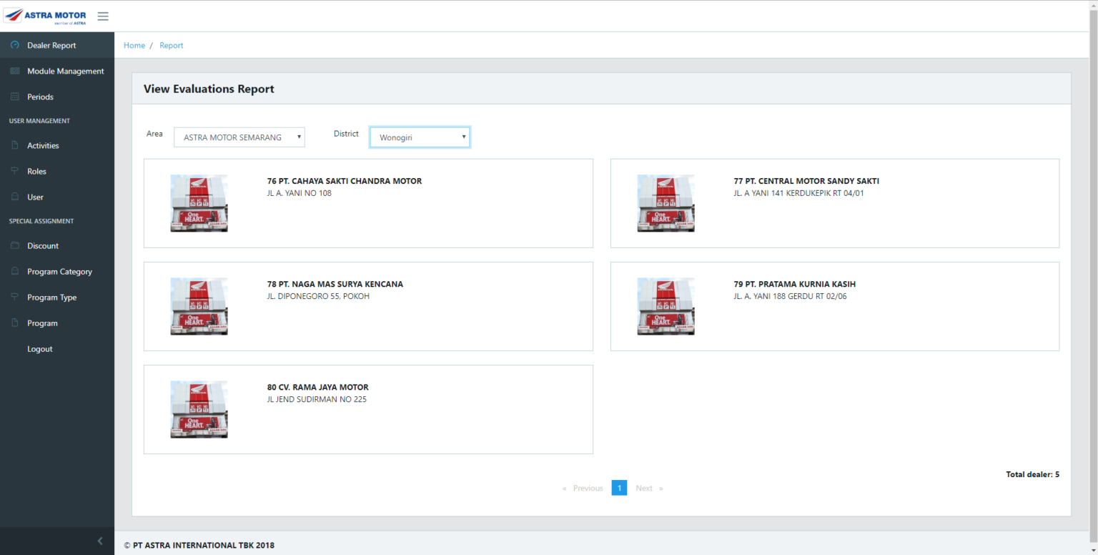Click the Home breadcrumb link

[x=134, y=45]
